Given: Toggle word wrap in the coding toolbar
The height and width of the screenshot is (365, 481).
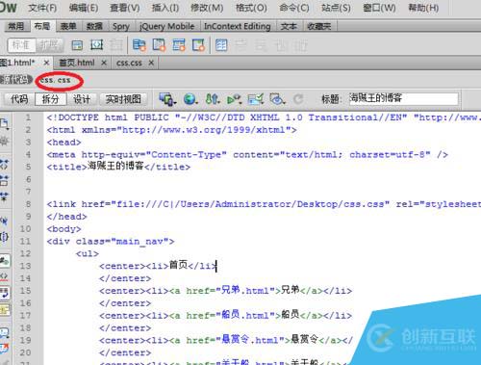Looking at the screenshot, I should (x=4, y=293).
